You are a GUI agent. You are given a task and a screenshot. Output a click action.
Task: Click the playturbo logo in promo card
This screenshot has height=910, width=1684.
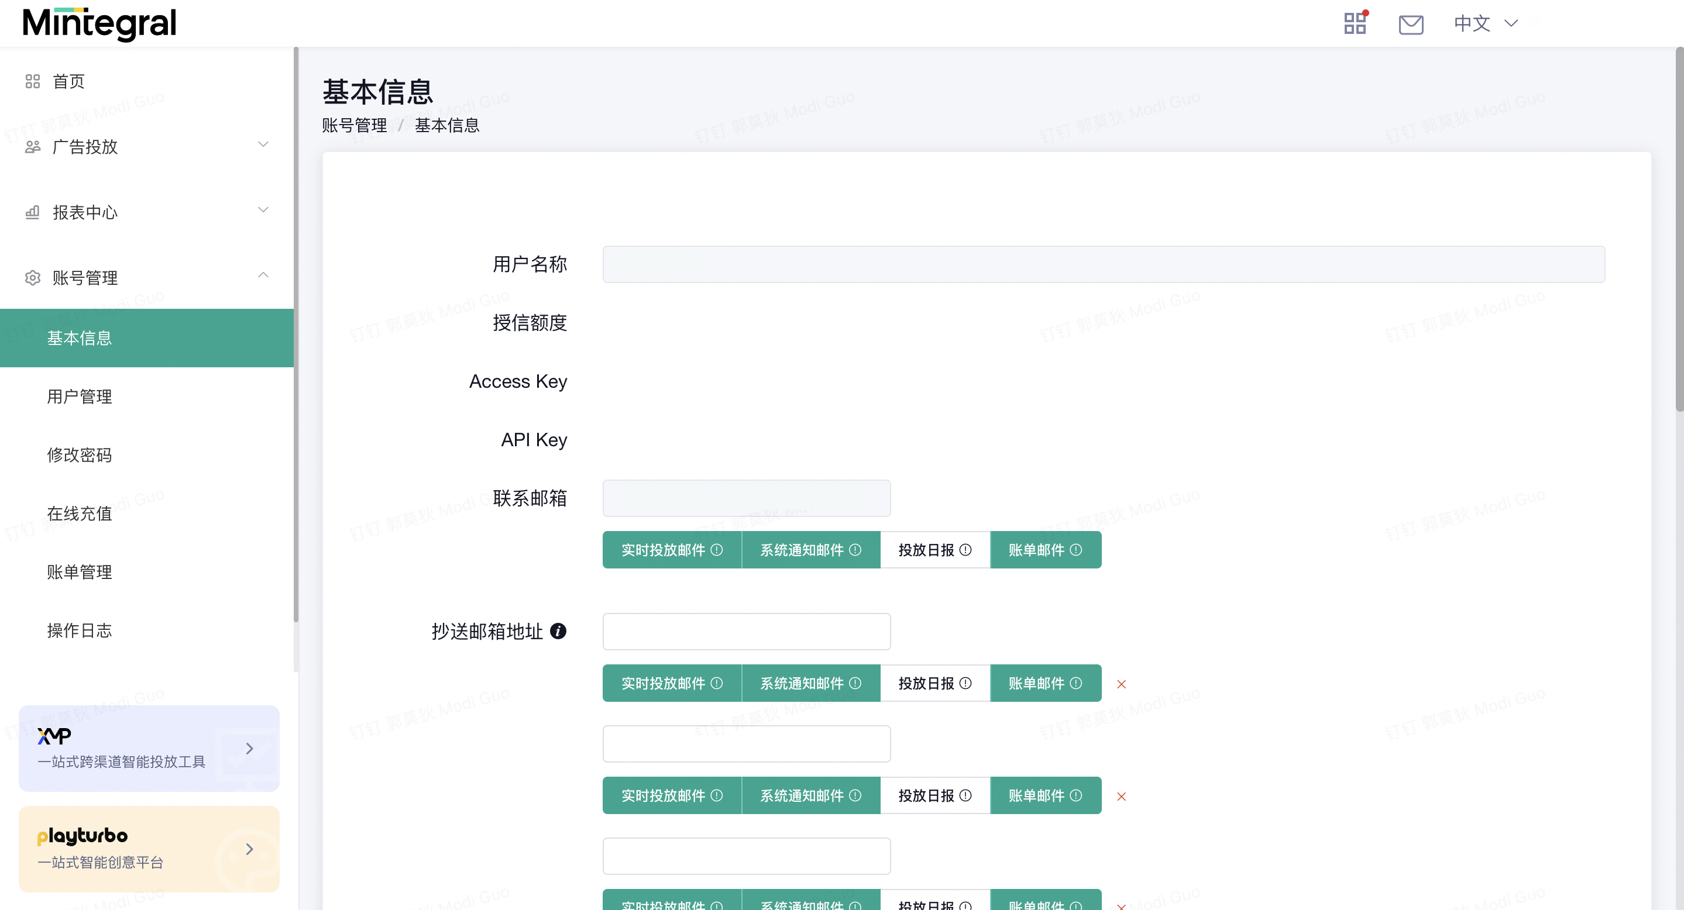[x=83, y=836]
